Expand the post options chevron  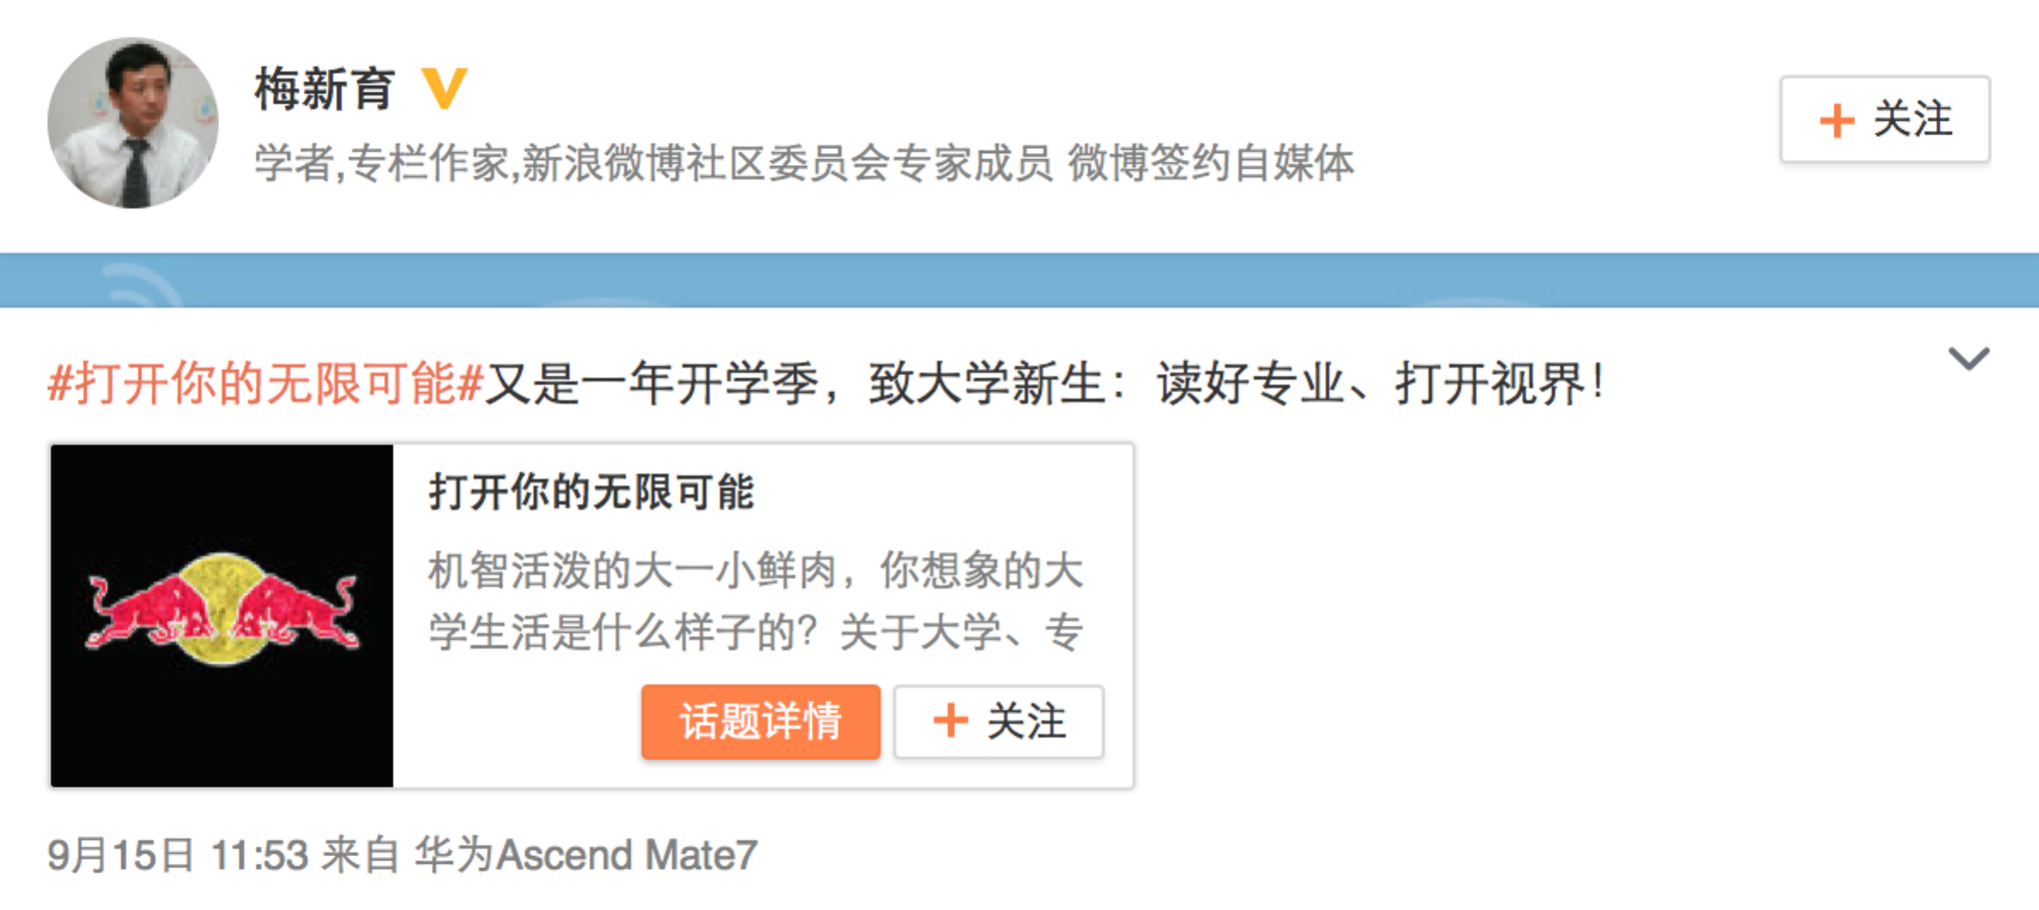click(1969, 358)
